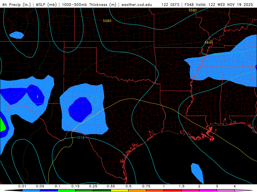Click the 'weather.cod.edu' source text
257x192 pixels.
[x=137, y=4]
